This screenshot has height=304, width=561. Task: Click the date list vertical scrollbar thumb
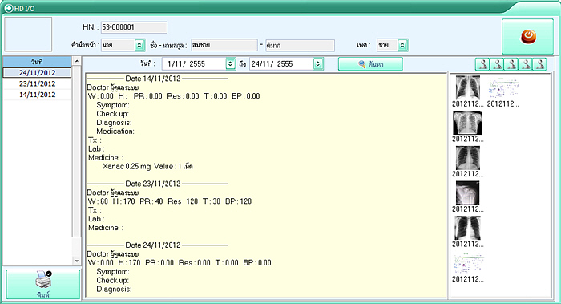click(x=77, y=151)
